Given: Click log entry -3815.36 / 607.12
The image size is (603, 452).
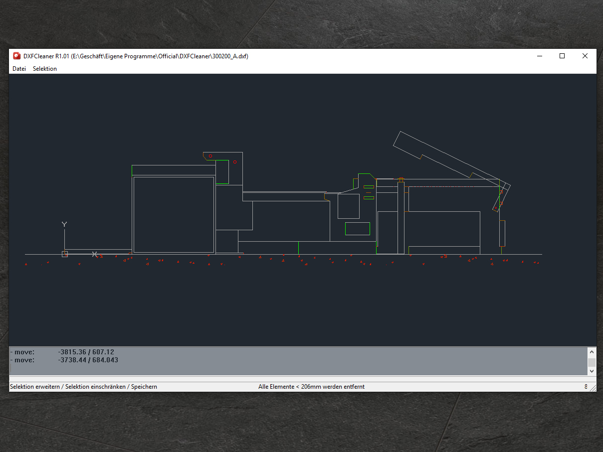Looking at the screenshot, I should coord(86,352).
